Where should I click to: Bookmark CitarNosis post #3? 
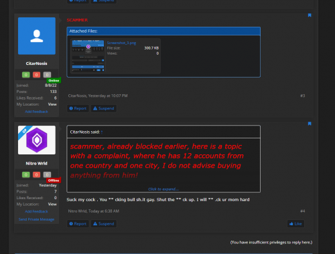coord(310,15)
